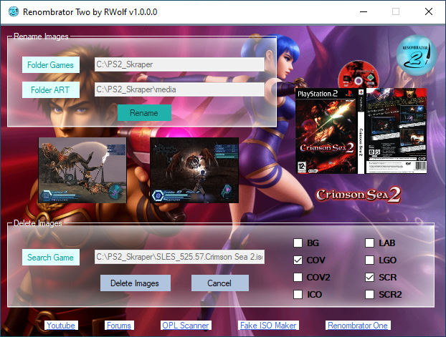Open the Renombrator One link
Screen dimensions: 446x337
(358, 326)
